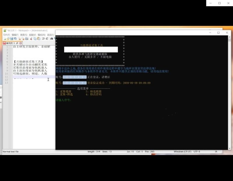Click Windows (CR LF) line-ending indicator
This screenshot has width=233, height=181.
coord(181,152)
